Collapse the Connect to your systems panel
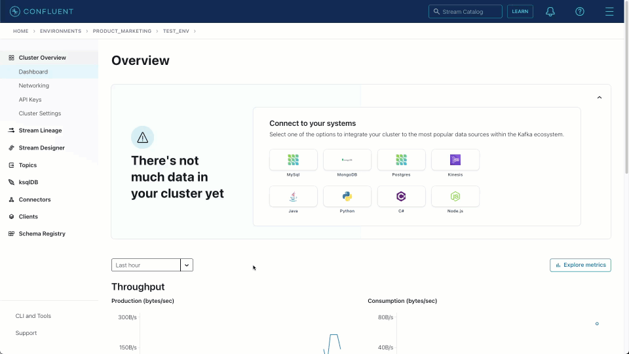 [x=599, y=98]
